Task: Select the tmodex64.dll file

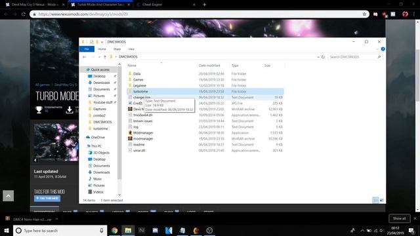Action: pos(143,115)
